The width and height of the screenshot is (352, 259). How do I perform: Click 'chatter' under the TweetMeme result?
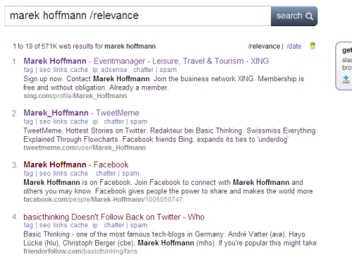coord(114,121)
